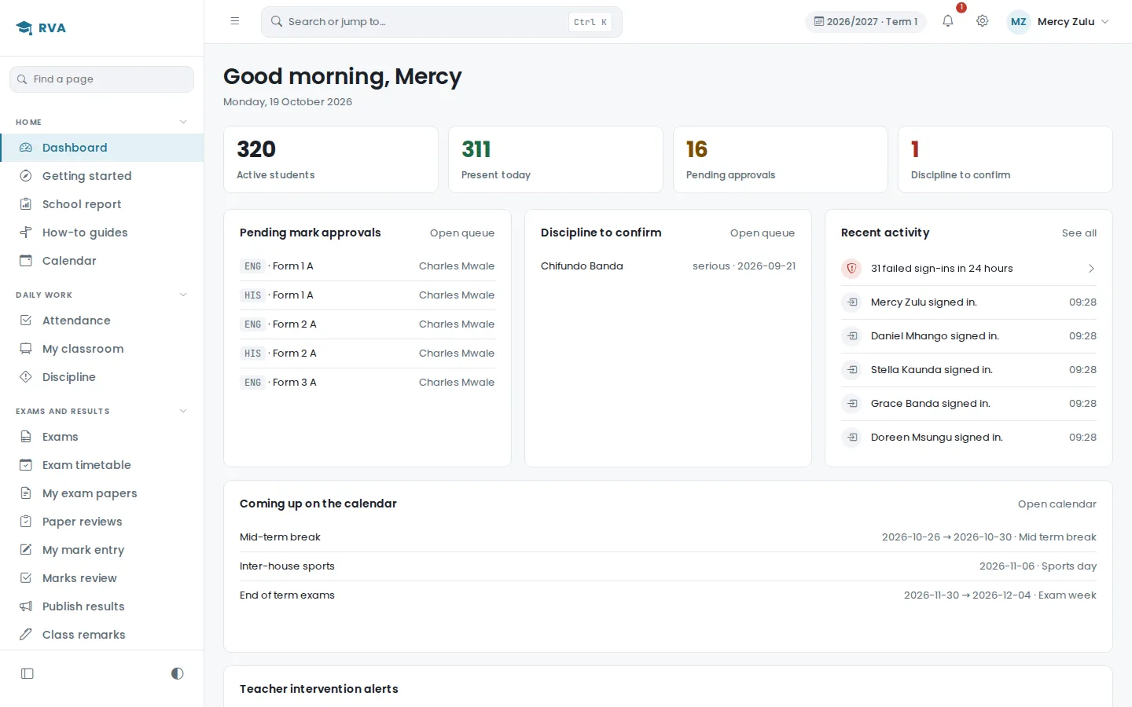Screen dimensions: 1132x707
Task: Open calendar link
Action: coord(1057,504)
